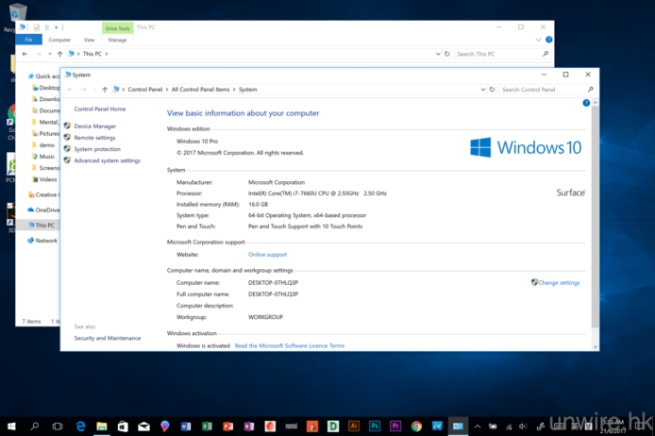The image size is (655, 436).
Task: Select OneDrive in the navigation pane
Action: (47, 210)
